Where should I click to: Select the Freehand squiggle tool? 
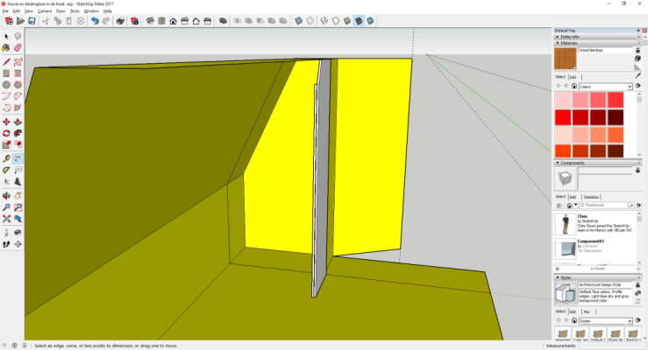(18, 62)
